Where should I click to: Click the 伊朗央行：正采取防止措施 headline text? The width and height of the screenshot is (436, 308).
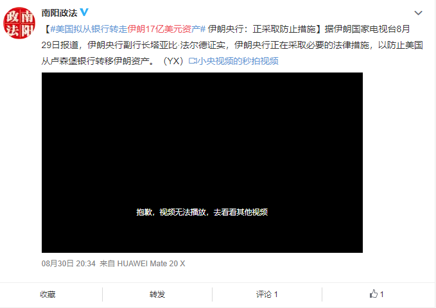[x=261, y=29]
